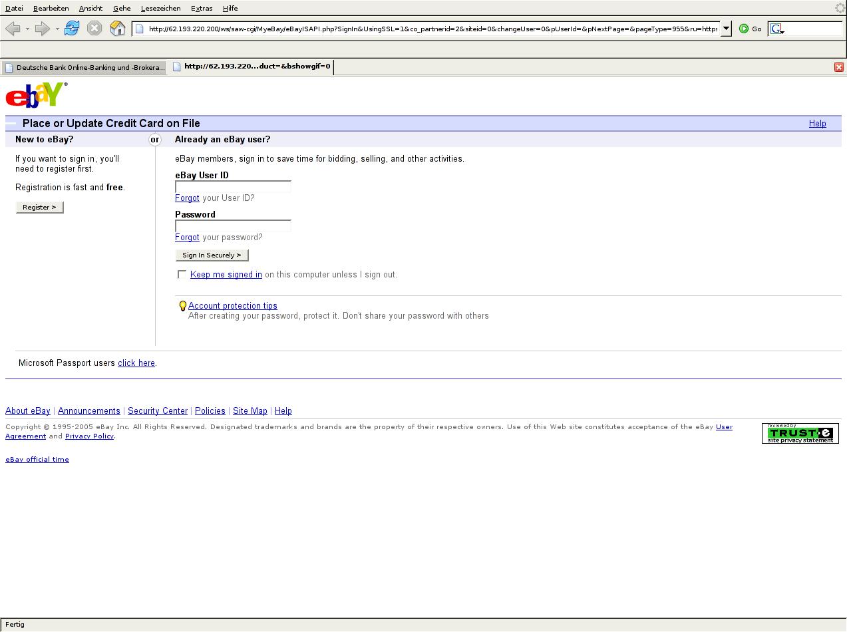Image resolution: width=847 pixels, height=632 pixels.
Task: Open the Forward history dropdown arrow
Action: (57, 29)
